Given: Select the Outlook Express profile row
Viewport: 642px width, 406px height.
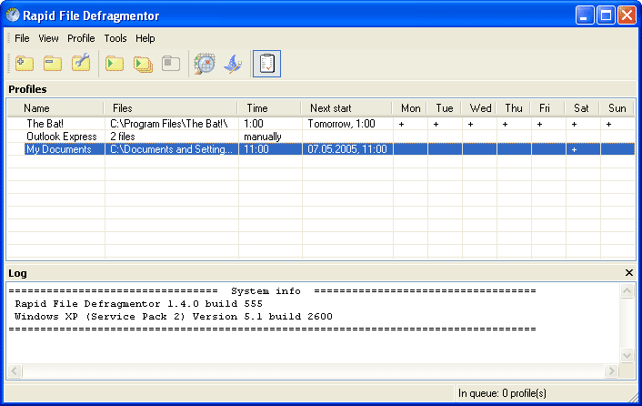Looking at the screenshot, I should pos(61,137).
